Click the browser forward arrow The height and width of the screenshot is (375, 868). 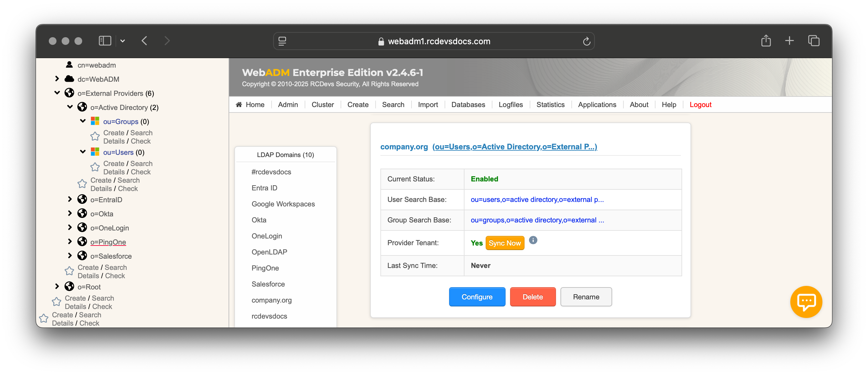[167, 41]
